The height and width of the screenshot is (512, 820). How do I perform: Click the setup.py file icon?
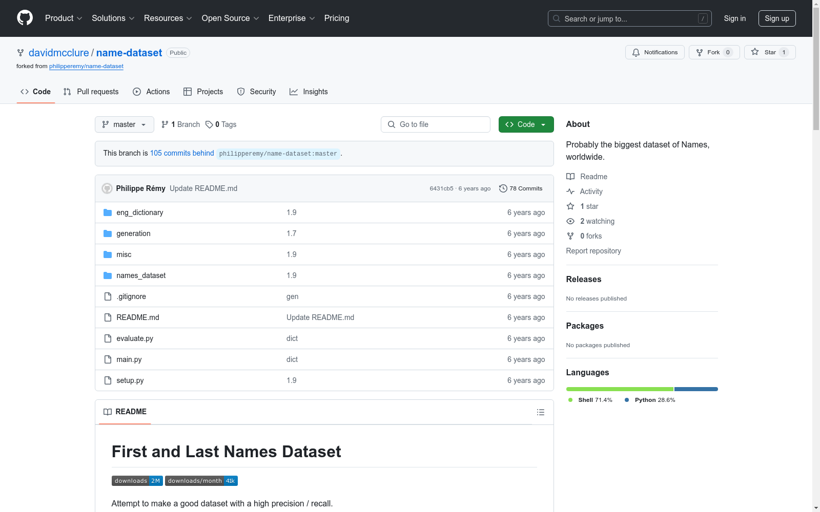click(108, 380)
